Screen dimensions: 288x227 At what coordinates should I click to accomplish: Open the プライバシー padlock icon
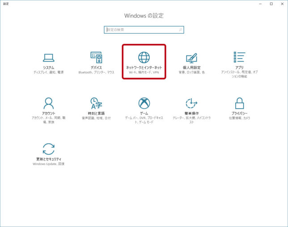pos(240,103)
